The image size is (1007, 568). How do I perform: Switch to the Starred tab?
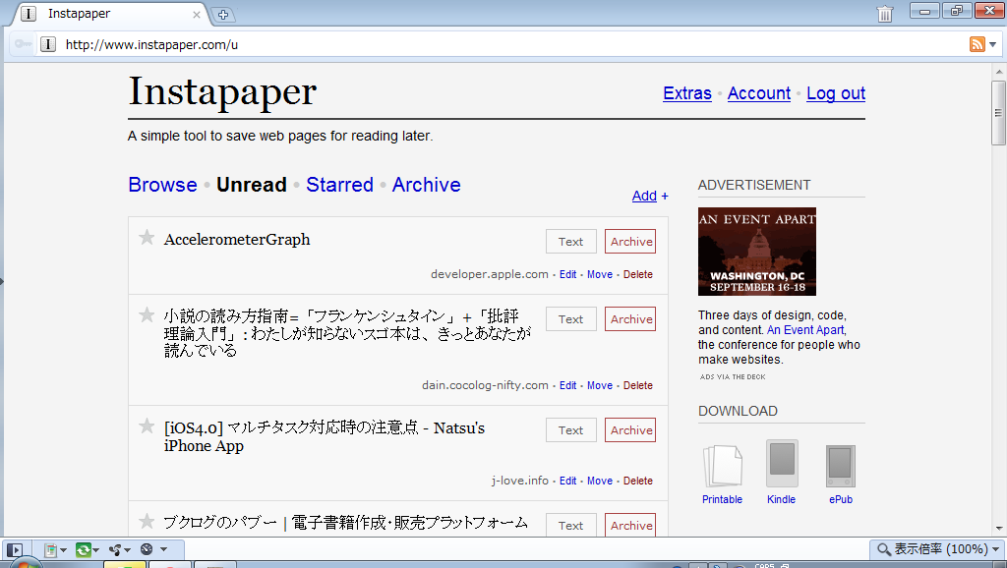339,185
